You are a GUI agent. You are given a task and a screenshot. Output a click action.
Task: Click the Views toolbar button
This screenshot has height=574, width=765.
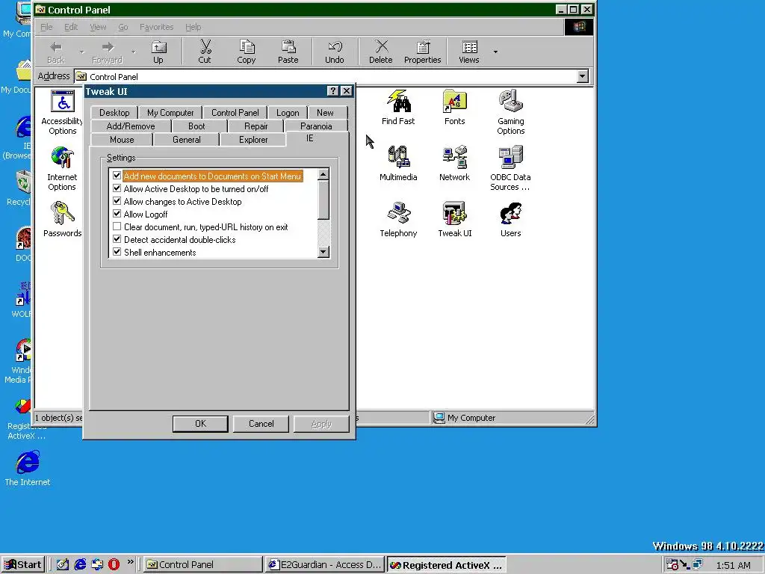(469, 52)
